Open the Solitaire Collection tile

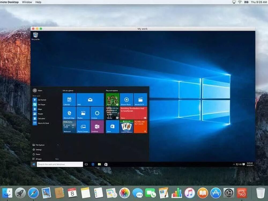126,127
